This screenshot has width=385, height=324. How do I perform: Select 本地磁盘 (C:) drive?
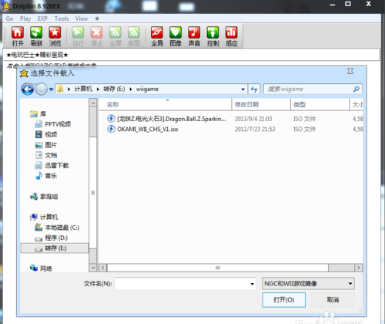(x=57, y=228)
